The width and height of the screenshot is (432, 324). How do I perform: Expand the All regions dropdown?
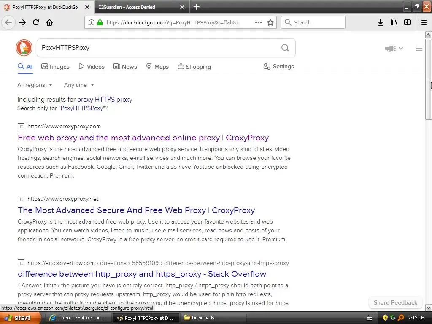click(35, 85)
